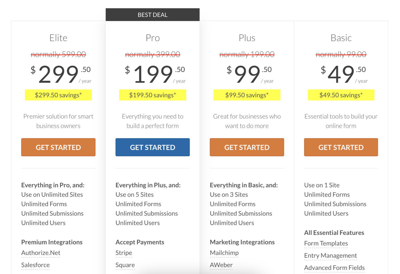This screenshot has height=274, width=400.
Task: Open the Authorize.Net integration link
Action: (41, 253)
